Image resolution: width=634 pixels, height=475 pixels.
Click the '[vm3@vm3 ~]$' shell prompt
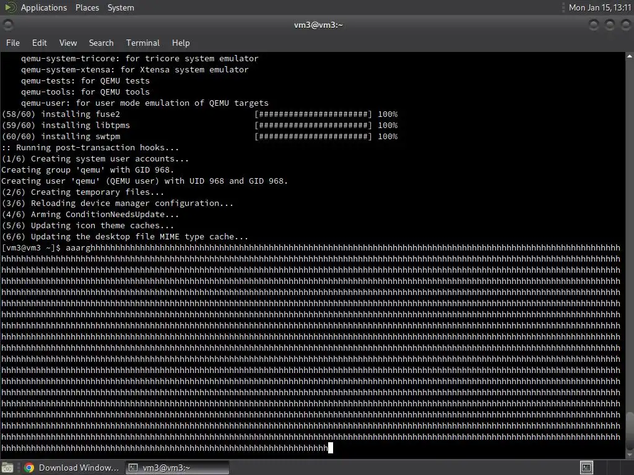pyautogui.click(x=31, y=247)
